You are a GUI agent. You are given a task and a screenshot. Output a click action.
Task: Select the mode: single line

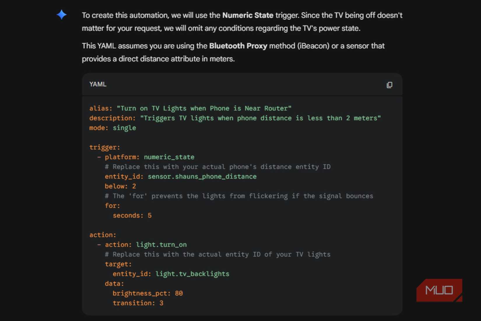pyautogui.click(x=112, y=128)
